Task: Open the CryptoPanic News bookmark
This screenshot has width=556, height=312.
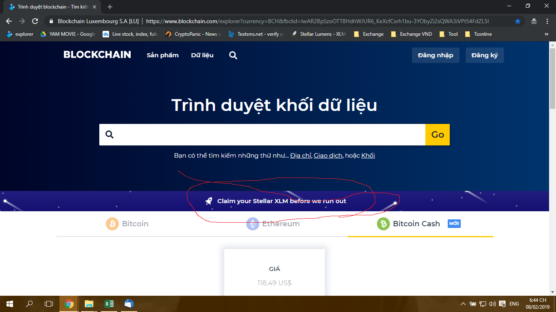Action: 193,34
